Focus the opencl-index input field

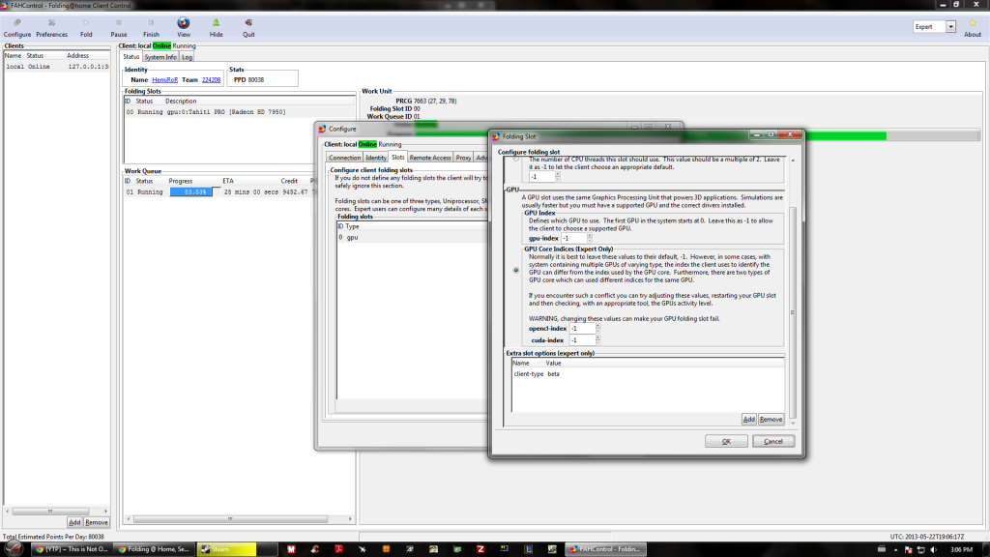click(582, 329)
